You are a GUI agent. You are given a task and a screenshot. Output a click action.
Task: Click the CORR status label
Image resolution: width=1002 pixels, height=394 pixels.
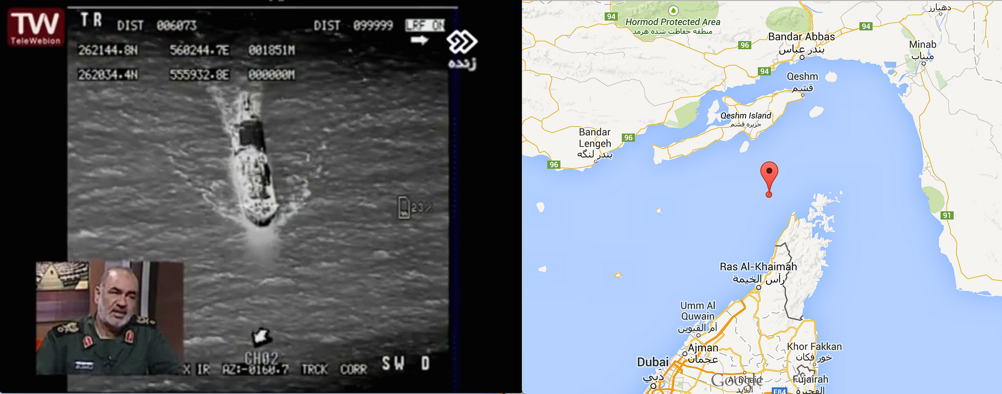coord(354,369)
